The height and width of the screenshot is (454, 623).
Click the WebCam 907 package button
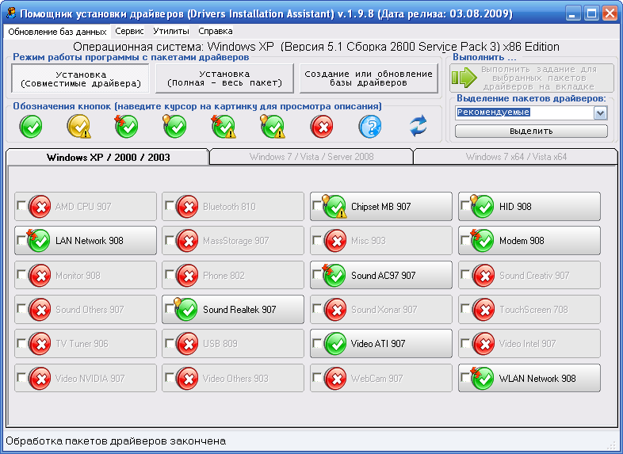[381, 378]
